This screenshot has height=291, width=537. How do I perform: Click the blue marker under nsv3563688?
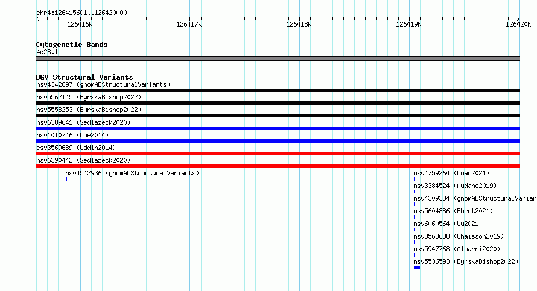(x=415, y=242)
